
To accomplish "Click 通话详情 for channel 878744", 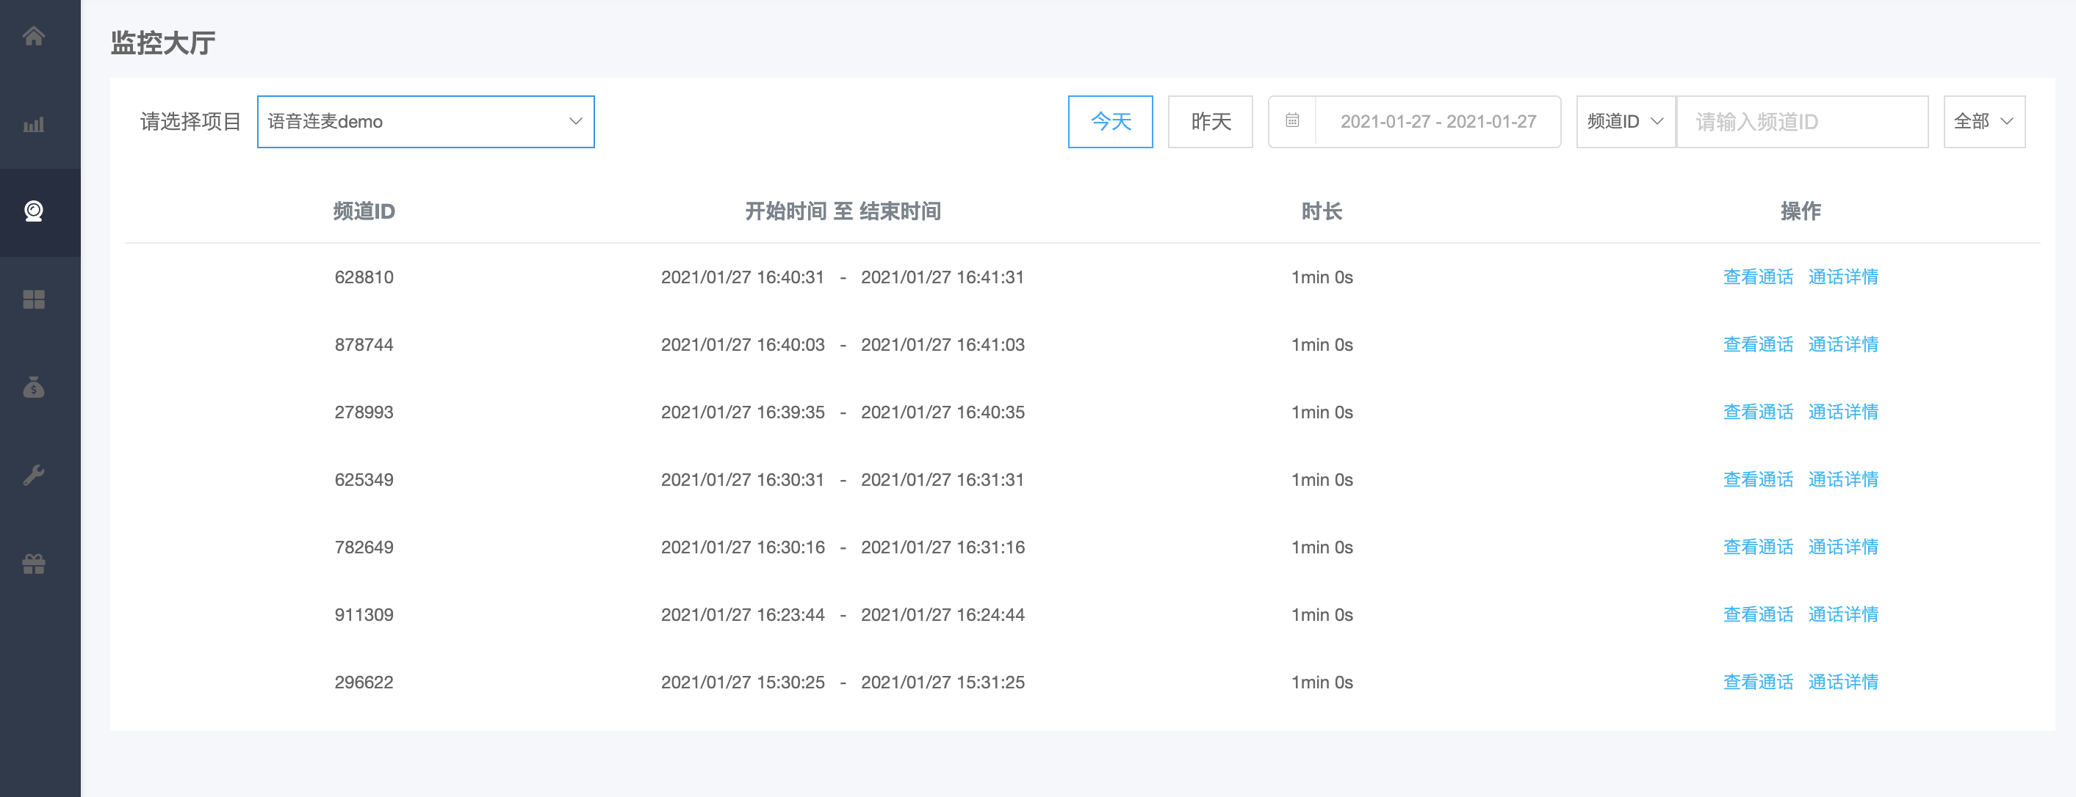I will coord(1843,345).
